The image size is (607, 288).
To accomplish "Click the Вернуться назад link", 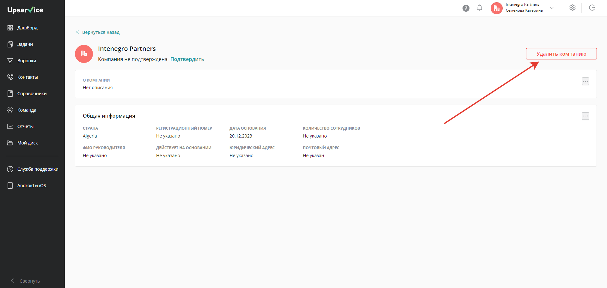I will tap(101, 32).
